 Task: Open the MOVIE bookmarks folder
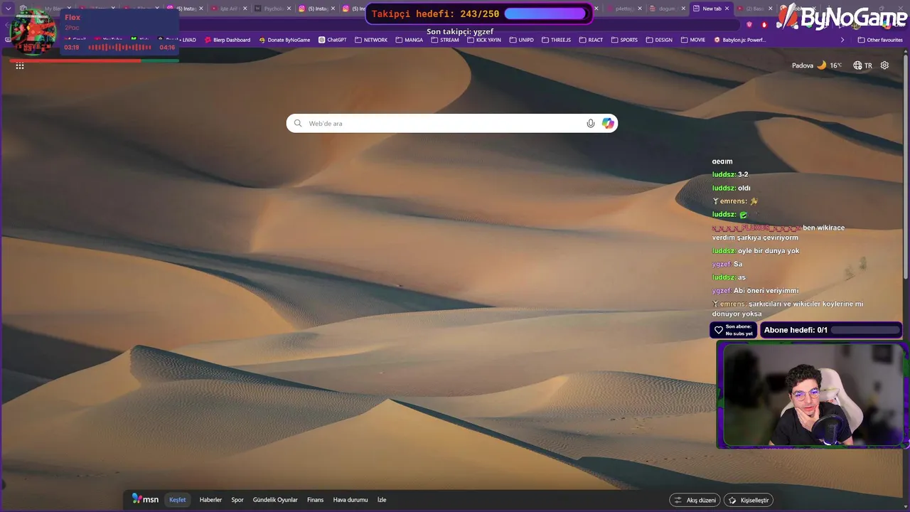[x=692, y=40]
